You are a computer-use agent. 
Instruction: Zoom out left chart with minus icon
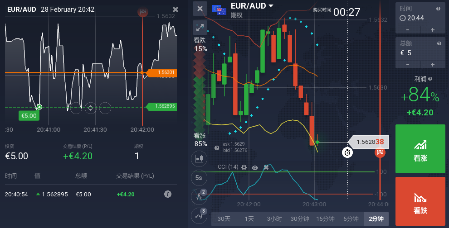click(x=76, y=108)
